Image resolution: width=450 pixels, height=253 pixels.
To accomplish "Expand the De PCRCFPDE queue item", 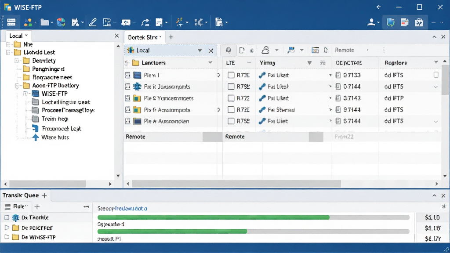I will click(7, 228).
